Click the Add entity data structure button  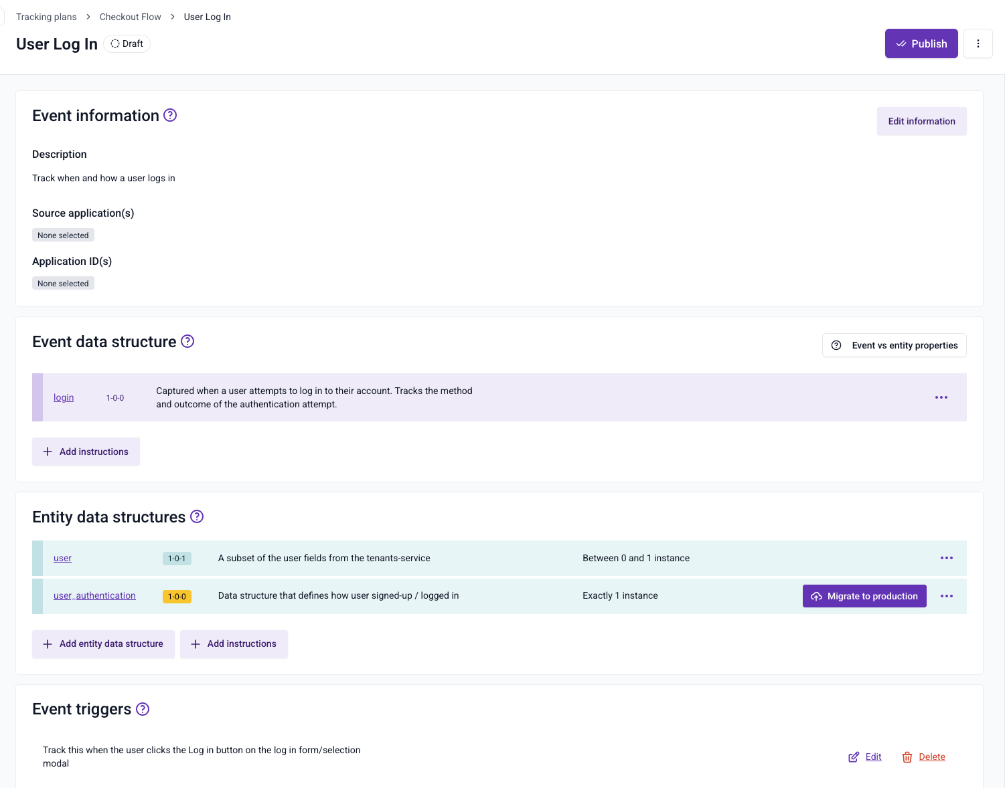point(103,644)
